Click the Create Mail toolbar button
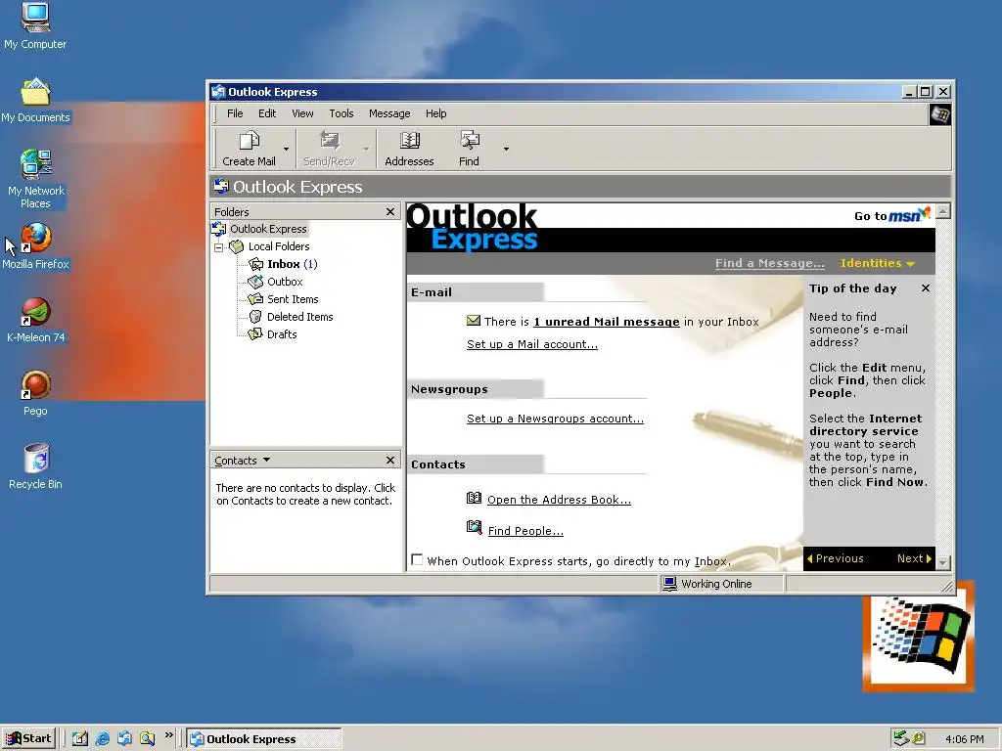This screenshot has width=1002, height=751. (249, 149)
